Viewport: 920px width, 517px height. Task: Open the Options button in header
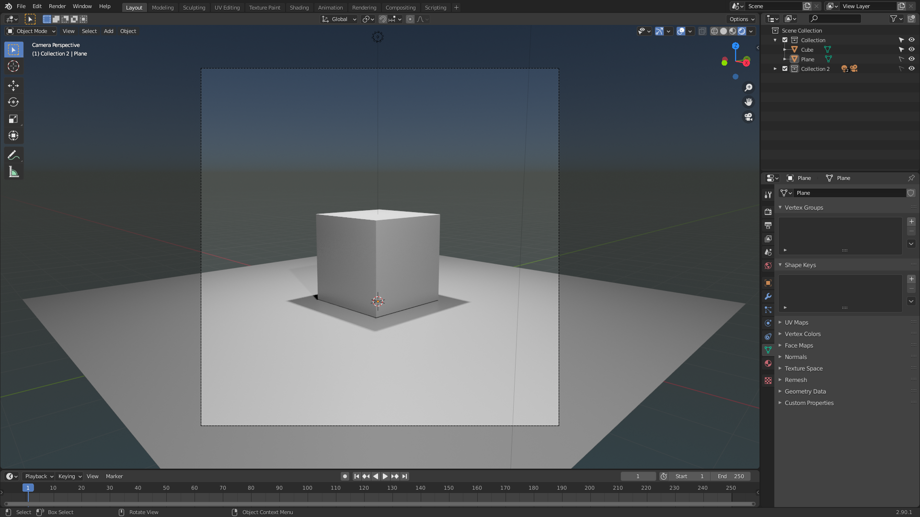point(742,19)
